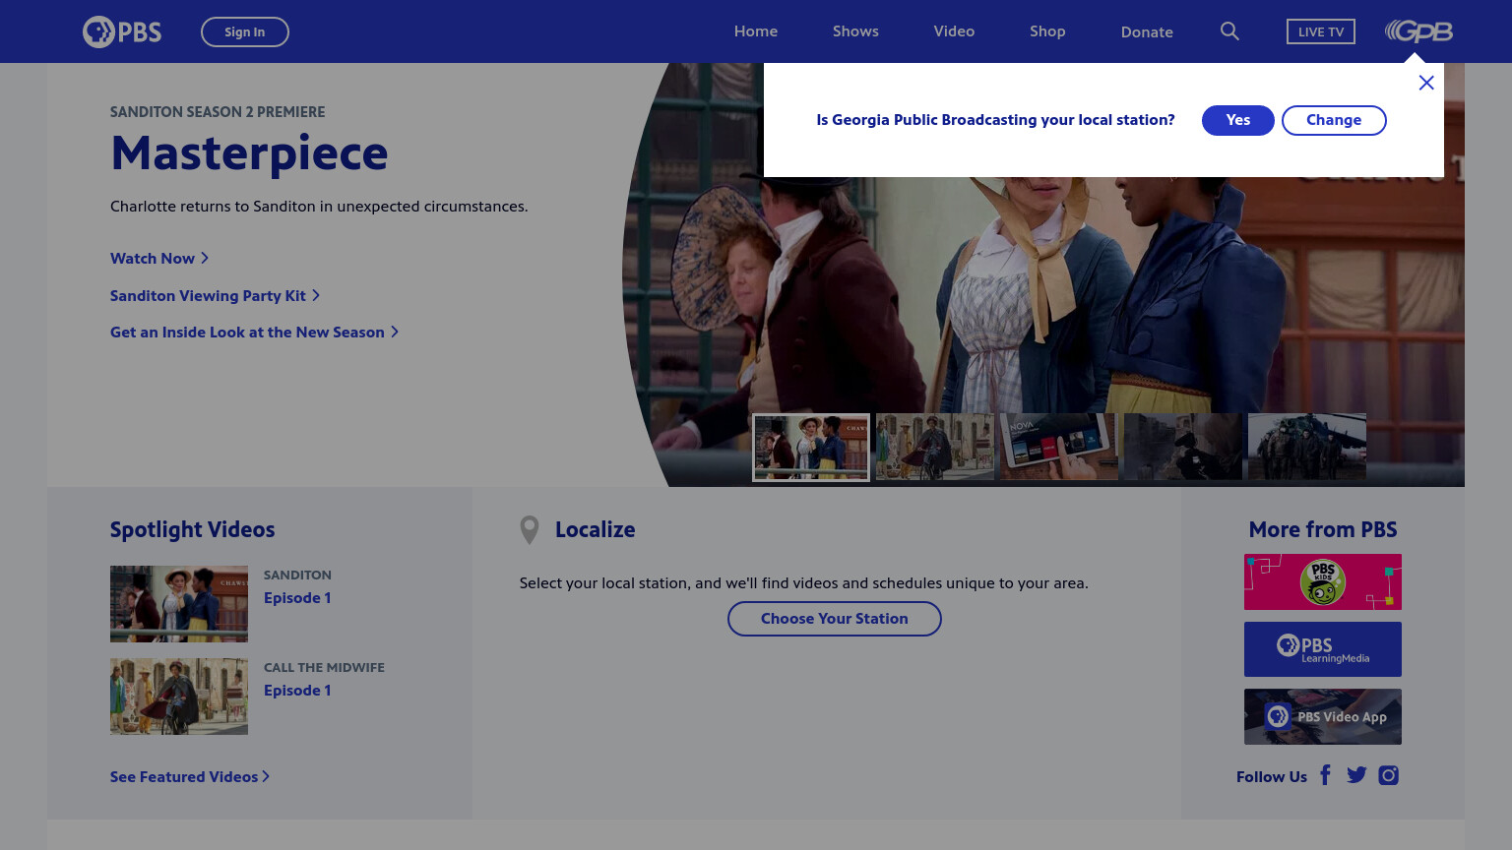The image size is (1512, 850).
Task: Select the fifth carousel thumbnail with soldiers
Action: (x=1307, y=448)
